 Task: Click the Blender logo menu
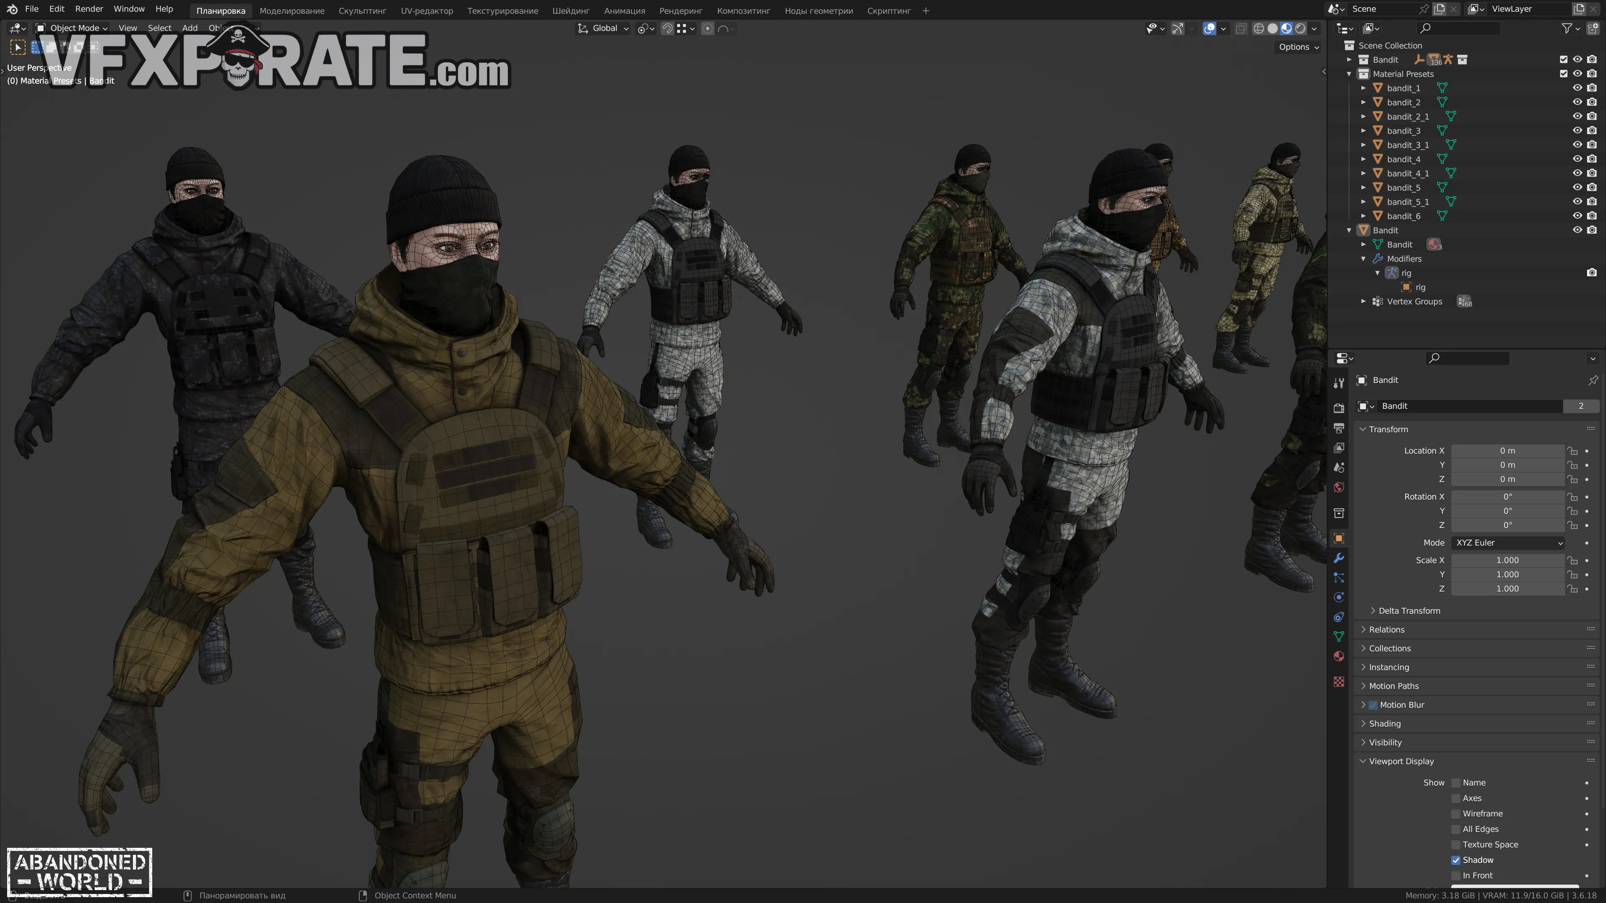12,9
